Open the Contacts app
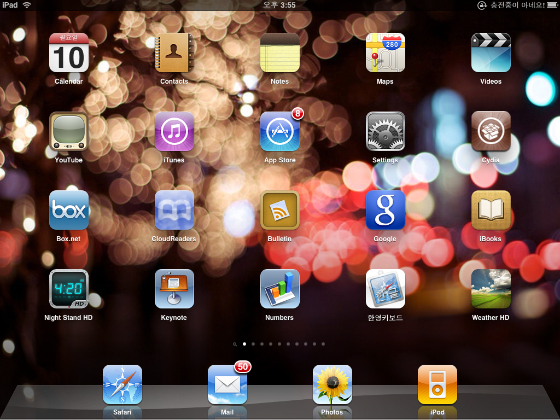 174,52
